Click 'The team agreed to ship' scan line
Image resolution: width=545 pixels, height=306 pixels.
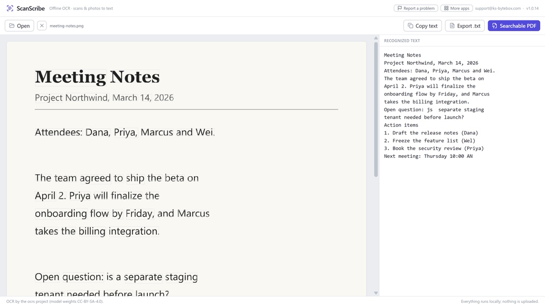click(x=117, y=178)
